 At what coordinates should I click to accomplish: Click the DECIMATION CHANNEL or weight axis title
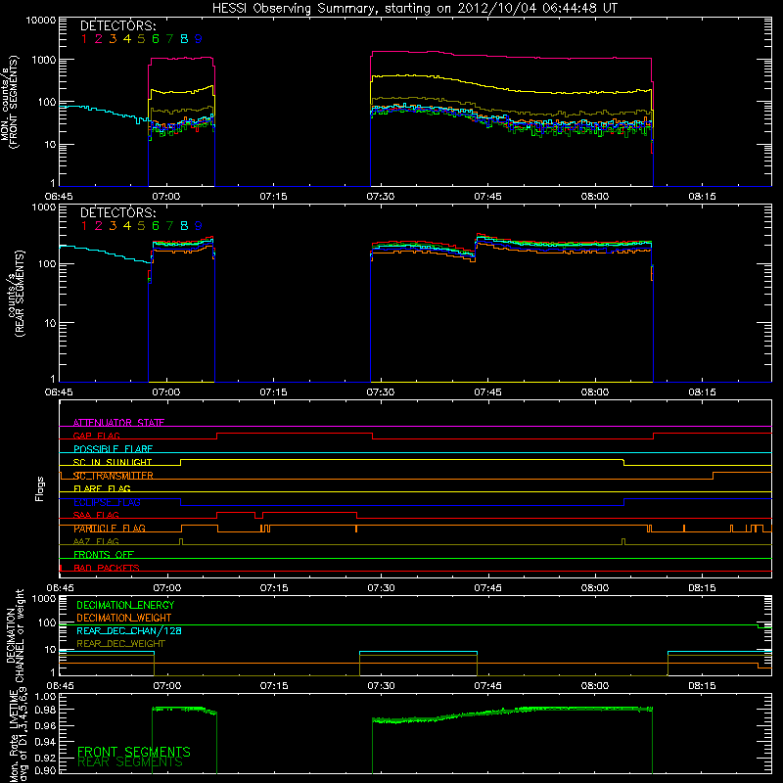(x=15, y=635)
